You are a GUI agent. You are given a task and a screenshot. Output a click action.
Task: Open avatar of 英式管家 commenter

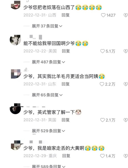click(x=15, y=109)
